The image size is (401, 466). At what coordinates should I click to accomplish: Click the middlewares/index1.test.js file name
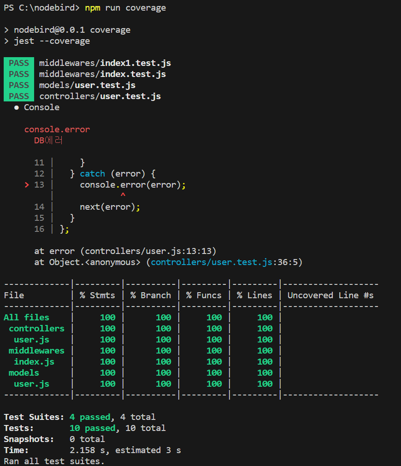click(105, 63)
